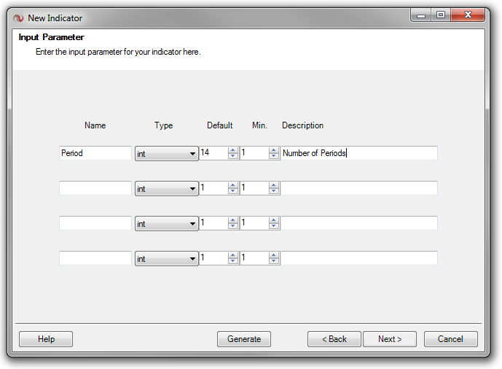
Task: Click the fourth row's empty Description field
Action: (x=359, y=258)
